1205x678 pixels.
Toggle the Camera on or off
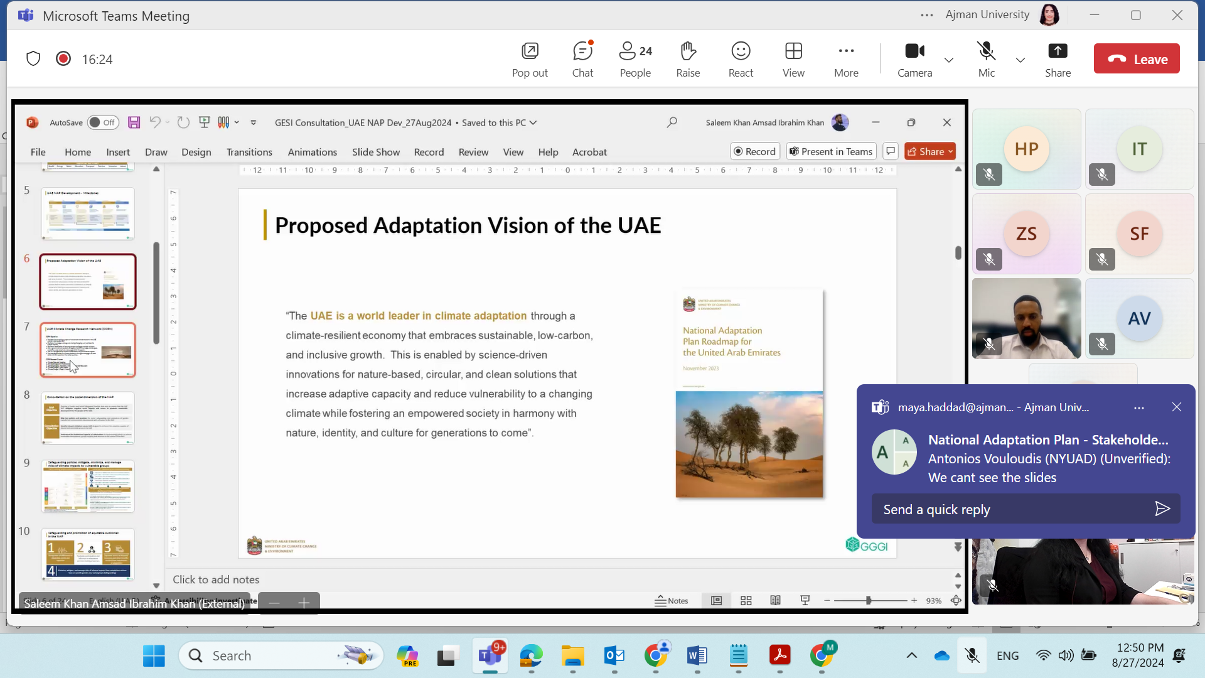click(914, 59)
